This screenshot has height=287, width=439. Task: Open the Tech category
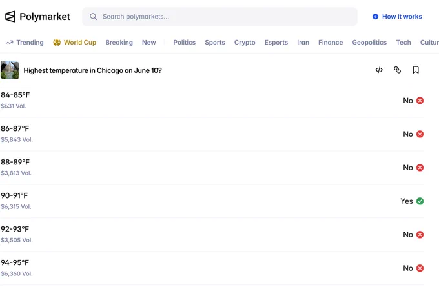(x=403, y=42)
